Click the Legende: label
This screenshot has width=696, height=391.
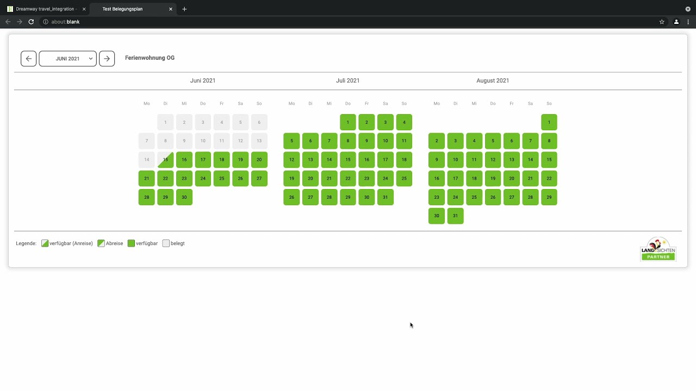26,243
